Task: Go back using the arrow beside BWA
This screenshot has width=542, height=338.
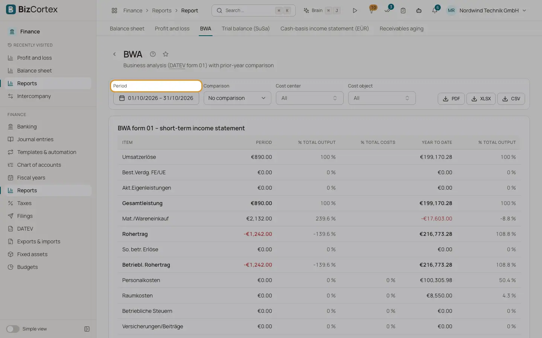Action: [114, 54]
